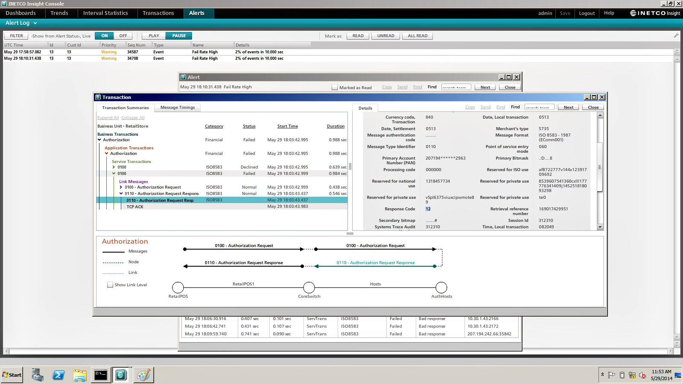Expand the Declined 0100 service transaction
The height and width of the screenshot is (384, 683).
coord(114,167)
